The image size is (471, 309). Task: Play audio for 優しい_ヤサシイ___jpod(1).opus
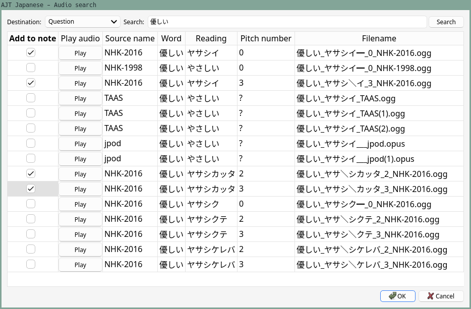pos(80,158)
